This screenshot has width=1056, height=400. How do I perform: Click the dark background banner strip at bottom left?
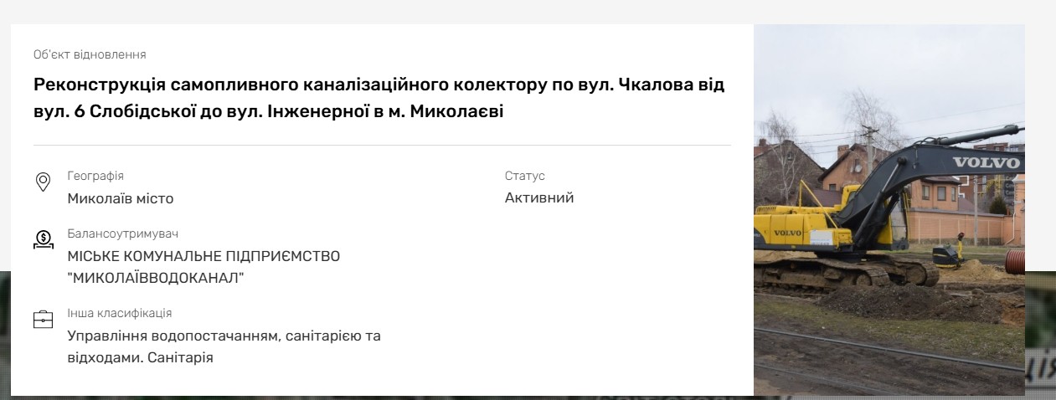pyautogui.click(x=5, y=335)
